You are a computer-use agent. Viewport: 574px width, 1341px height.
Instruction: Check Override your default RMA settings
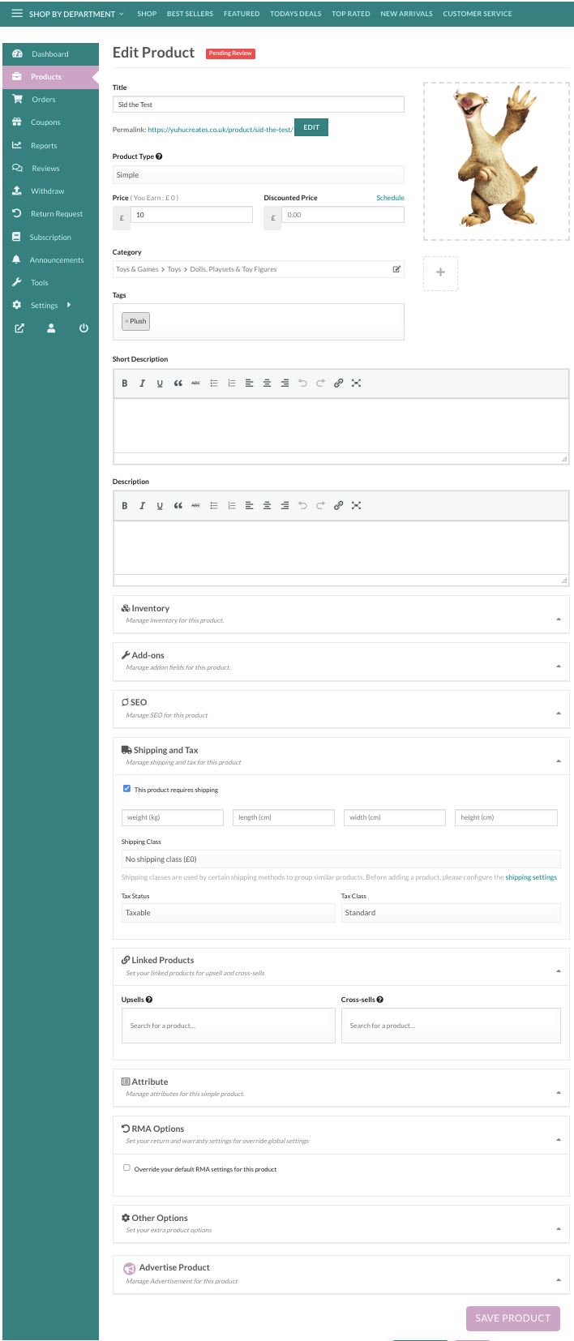point(126,1168)
